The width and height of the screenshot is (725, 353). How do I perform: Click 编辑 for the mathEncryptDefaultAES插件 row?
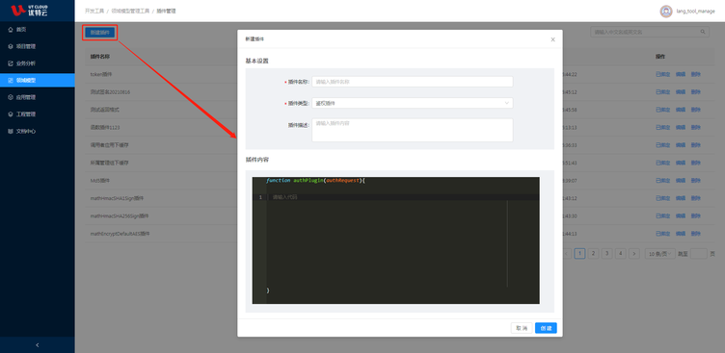pos(680,234)
